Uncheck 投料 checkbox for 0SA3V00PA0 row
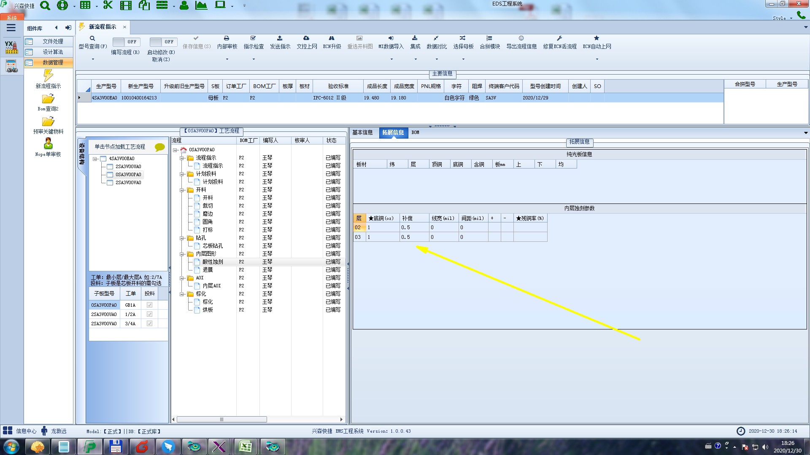The width and height of the screenshot is (810, 455). coord(149,305)
